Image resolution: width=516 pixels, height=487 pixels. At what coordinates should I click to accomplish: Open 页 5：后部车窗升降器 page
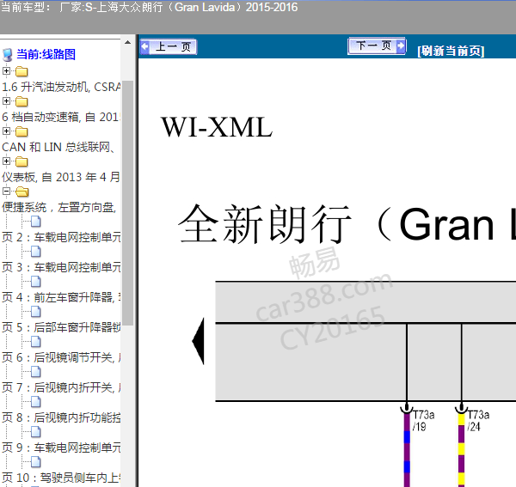point(61,327)
